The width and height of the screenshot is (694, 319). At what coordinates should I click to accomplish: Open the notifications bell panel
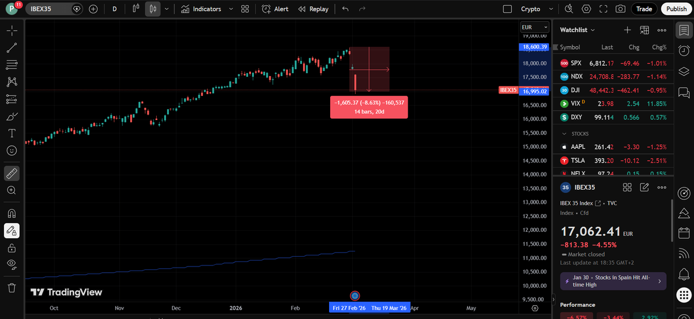(x=684, y=274)
